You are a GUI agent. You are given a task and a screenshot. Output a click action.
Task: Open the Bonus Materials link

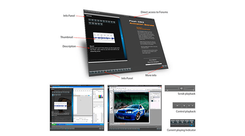pos(153,60)
